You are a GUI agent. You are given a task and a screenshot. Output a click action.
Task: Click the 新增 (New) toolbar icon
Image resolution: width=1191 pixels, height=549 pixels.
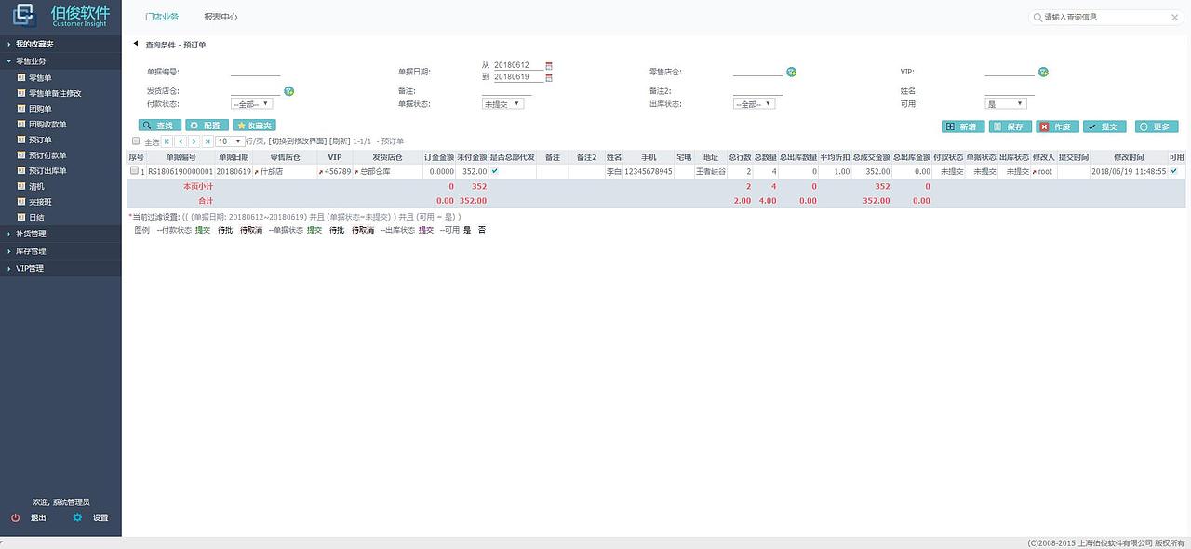(961, 126)
